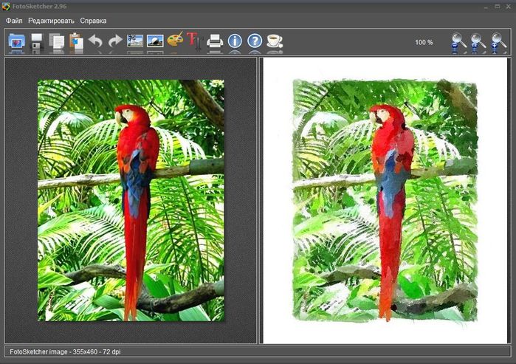Click the coffee cup donate icon
Screen dimensions: 516x364
(x=275, y=41)
